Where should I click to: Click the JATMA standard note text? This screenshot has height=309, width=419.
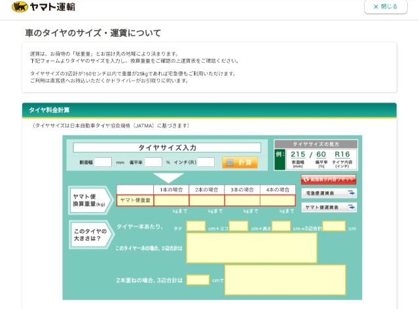tap(111, 126)
